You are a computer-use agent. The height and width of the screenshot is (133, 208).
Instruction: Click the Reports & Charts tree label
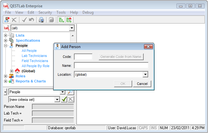pyautogui.click(x=31, y=81)
